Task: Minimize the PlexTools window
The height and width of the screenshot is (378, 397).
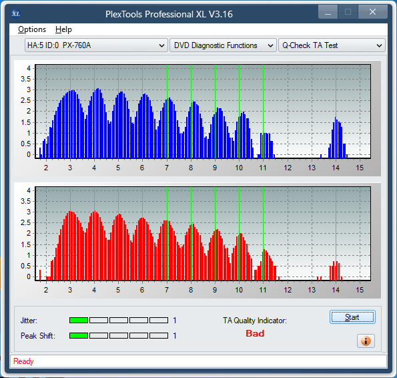Action: (328, 12)
